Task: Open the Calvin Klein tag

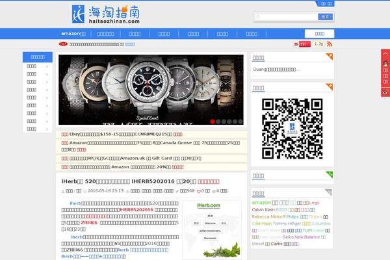Action: pyautogui.click(x=263, y=210)
